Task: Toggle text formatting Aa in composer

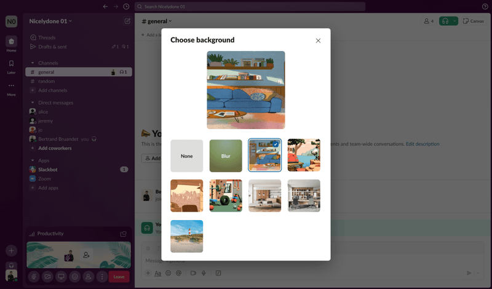Action: pos(158,273)
